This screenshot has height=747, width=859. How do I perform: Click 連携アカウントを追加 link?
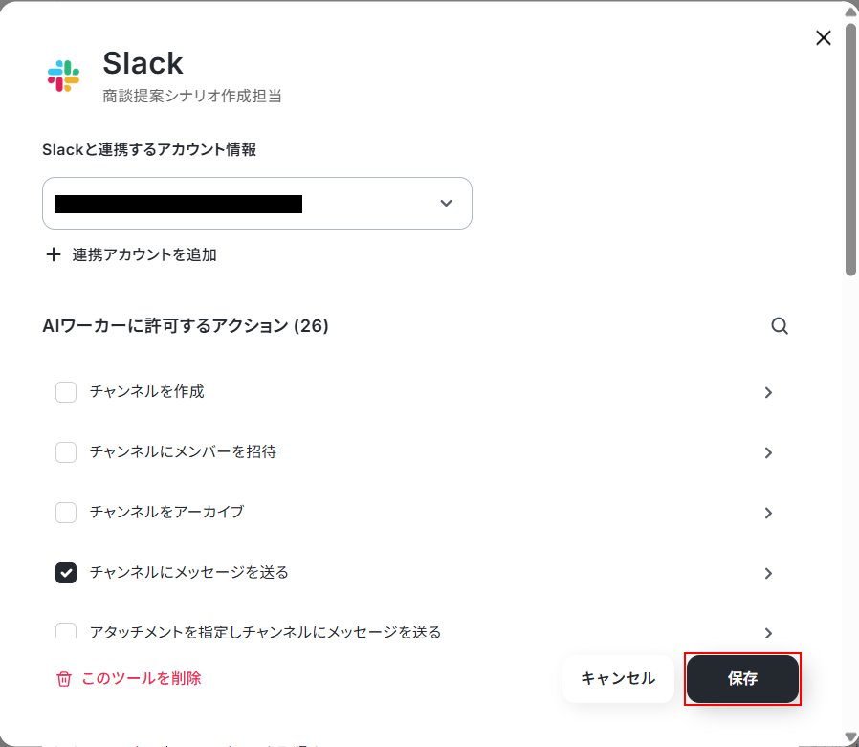coord(144,254)
